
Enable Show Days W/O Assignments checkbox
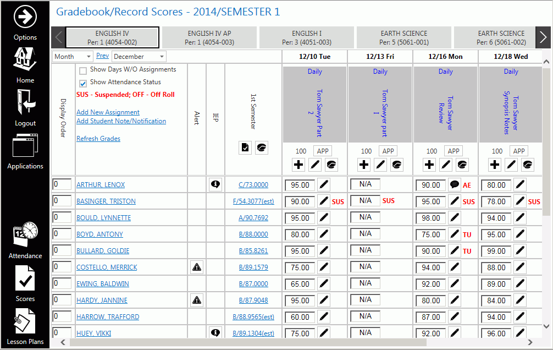[x=83, y=70]
